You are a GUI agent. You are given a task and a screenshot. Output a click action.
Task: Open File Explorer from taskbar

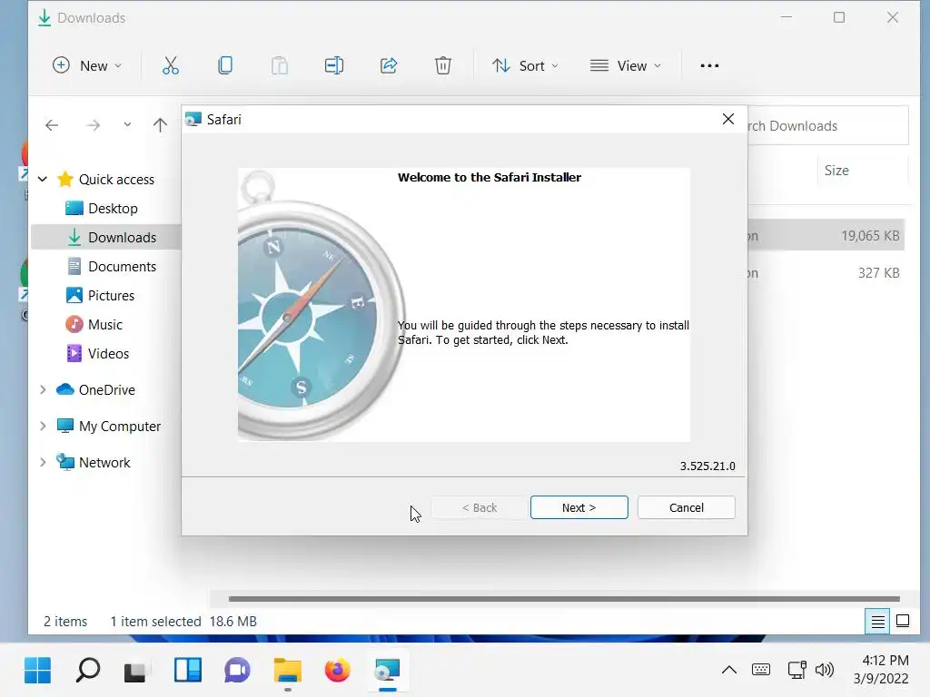click(x=288, y=671)
